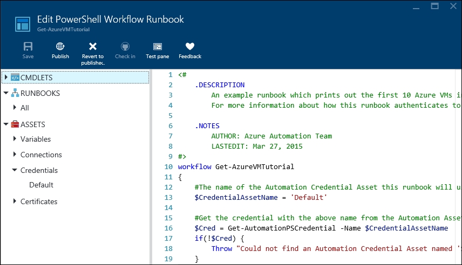Expand the All runbooks node
Viewport: 462px width, 265px height.
click(15, 107)
